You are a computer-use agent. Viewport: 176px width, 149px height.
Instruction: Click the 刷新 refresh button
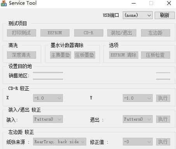pyautogui.click(x=165, y=15)
